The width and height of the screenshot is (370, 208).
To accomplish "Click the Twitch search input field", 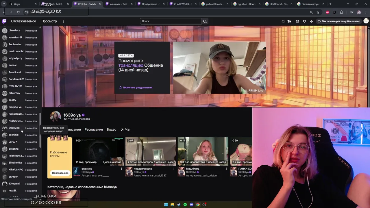I will [171, 21].
